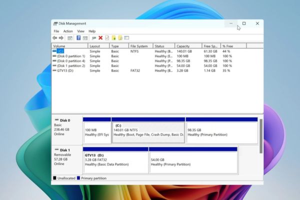Click the Disk 0 label in the graphical view
The width and height of the screenshot is (300, 200).
click(65, 120)
